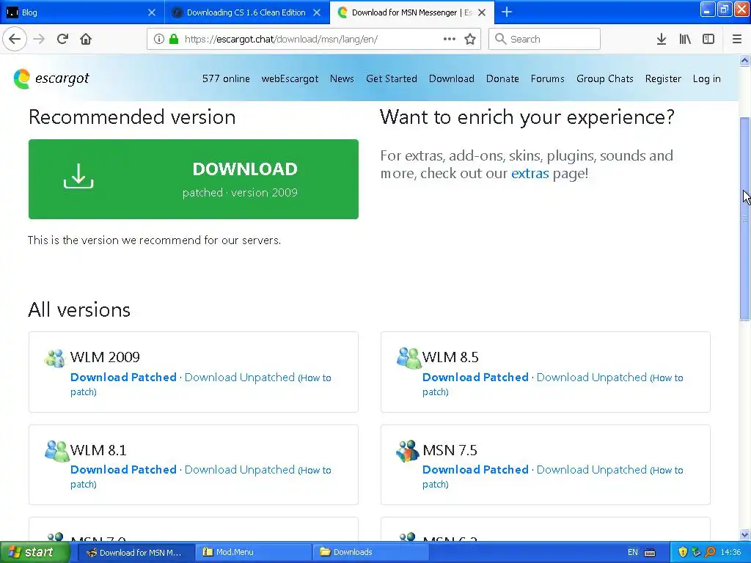The image size is (751, 563).
Task: Go back with the browser back arrow
Action: (x=15, y=39)
